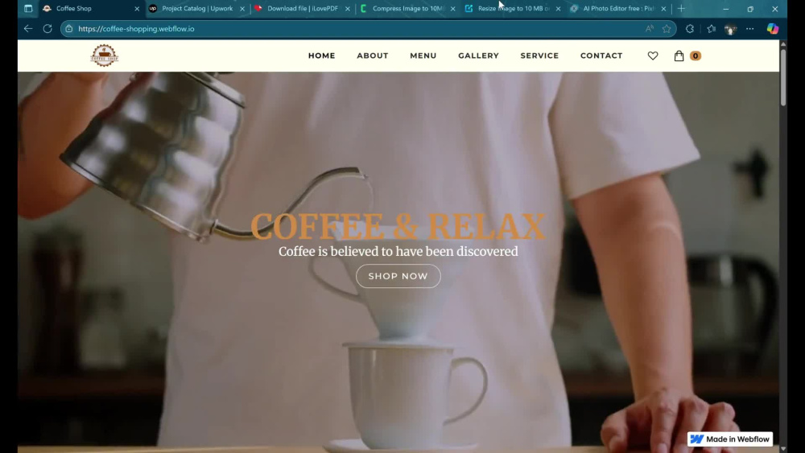Click the 'Coffee is believed to have been discovered' text
The image size is (805, 453).
pos(398,251)
